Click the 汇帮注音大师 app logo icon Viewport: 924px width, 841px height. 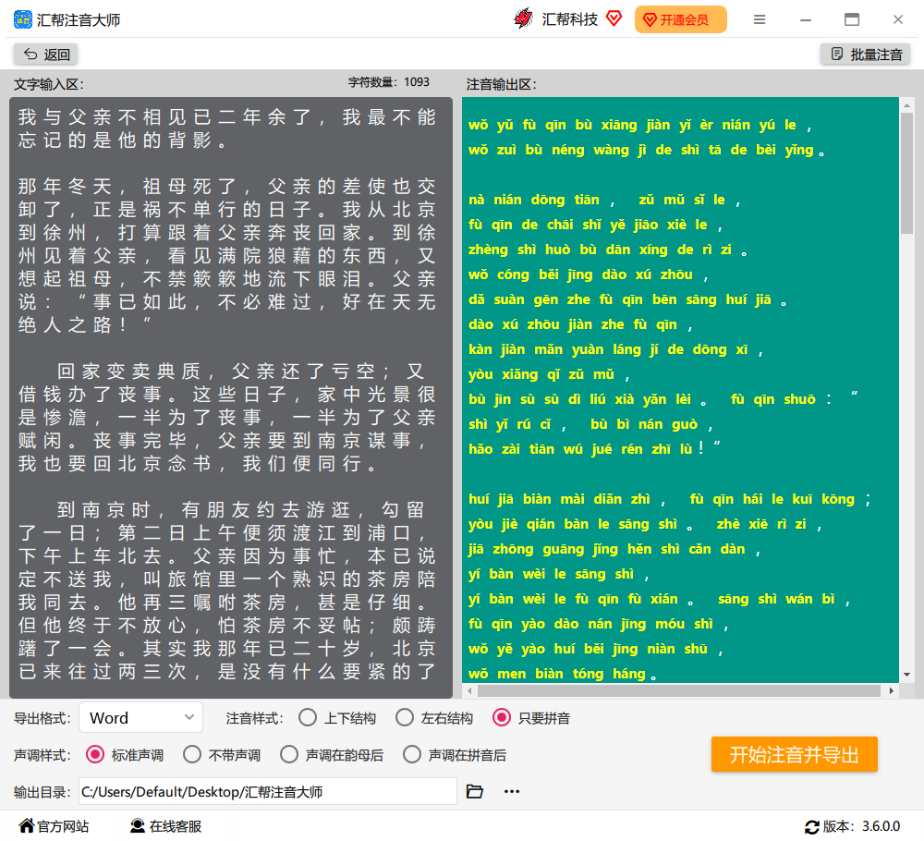coord(23,19)
